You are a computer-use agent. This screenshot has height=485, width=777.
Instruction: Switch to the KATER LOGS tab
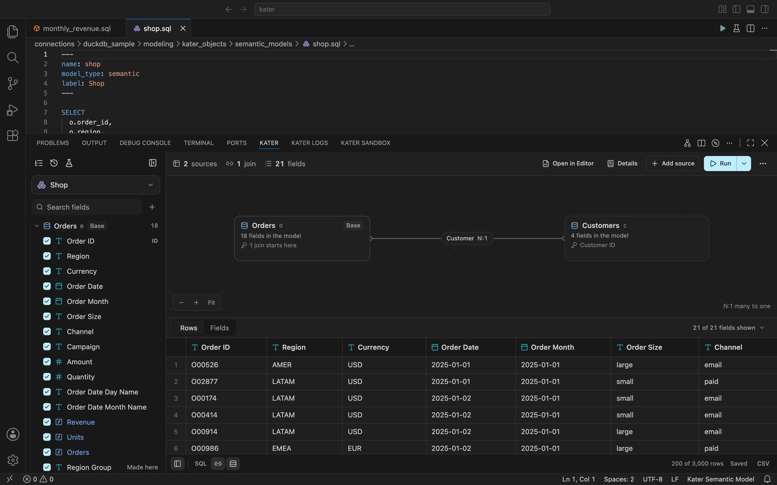click(x=310, y=143)
